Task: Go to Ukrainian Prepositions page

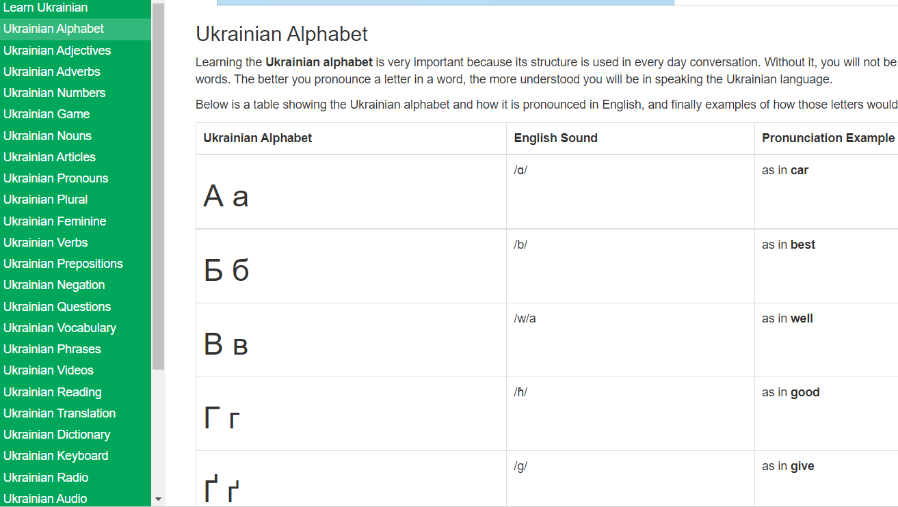Action: (63, 264)
